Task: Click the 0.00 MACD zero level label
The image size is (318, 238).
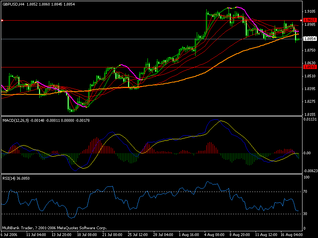Action: [307, 153]
